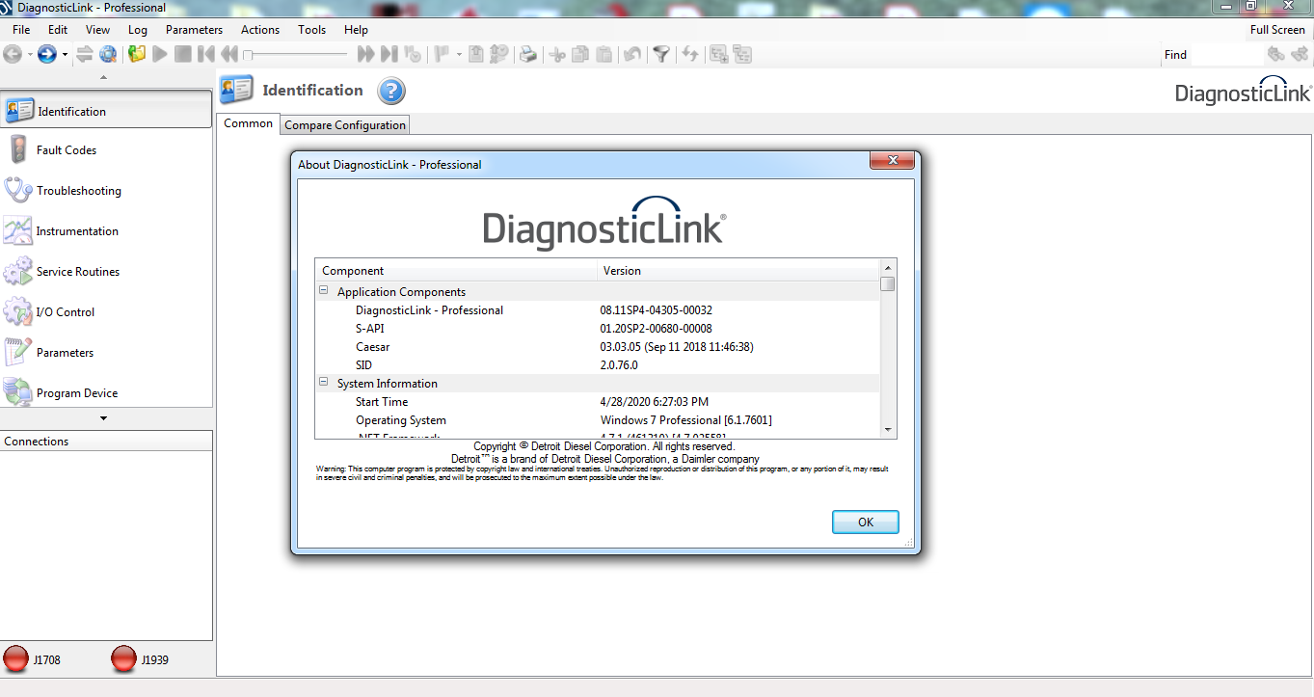This screenshot has height=697, width=1314.
Task: Open the Edit menu
Action: (x=58, y=30)
